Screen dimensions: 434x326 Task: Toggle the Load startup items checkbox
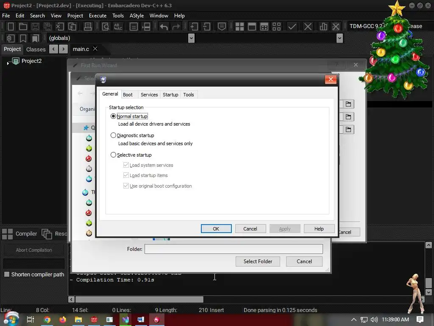click(126, 175)
